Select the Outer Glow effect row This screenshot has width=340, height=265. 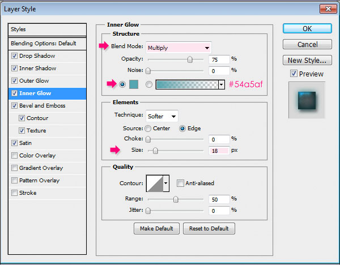47,81
